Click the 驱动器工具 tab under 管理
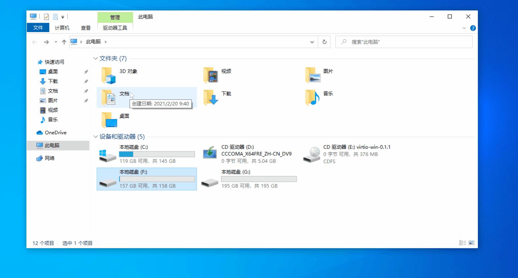 [115, 28]
